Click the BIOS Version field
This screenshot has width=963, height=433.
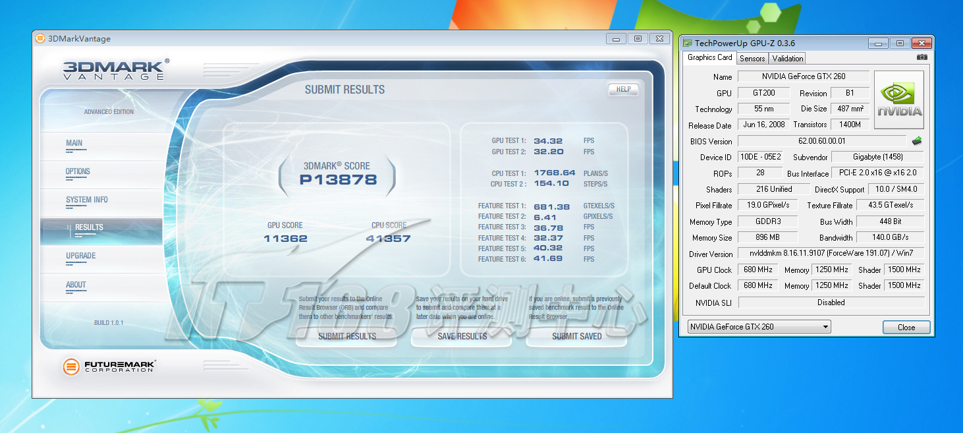coord(821,141)
